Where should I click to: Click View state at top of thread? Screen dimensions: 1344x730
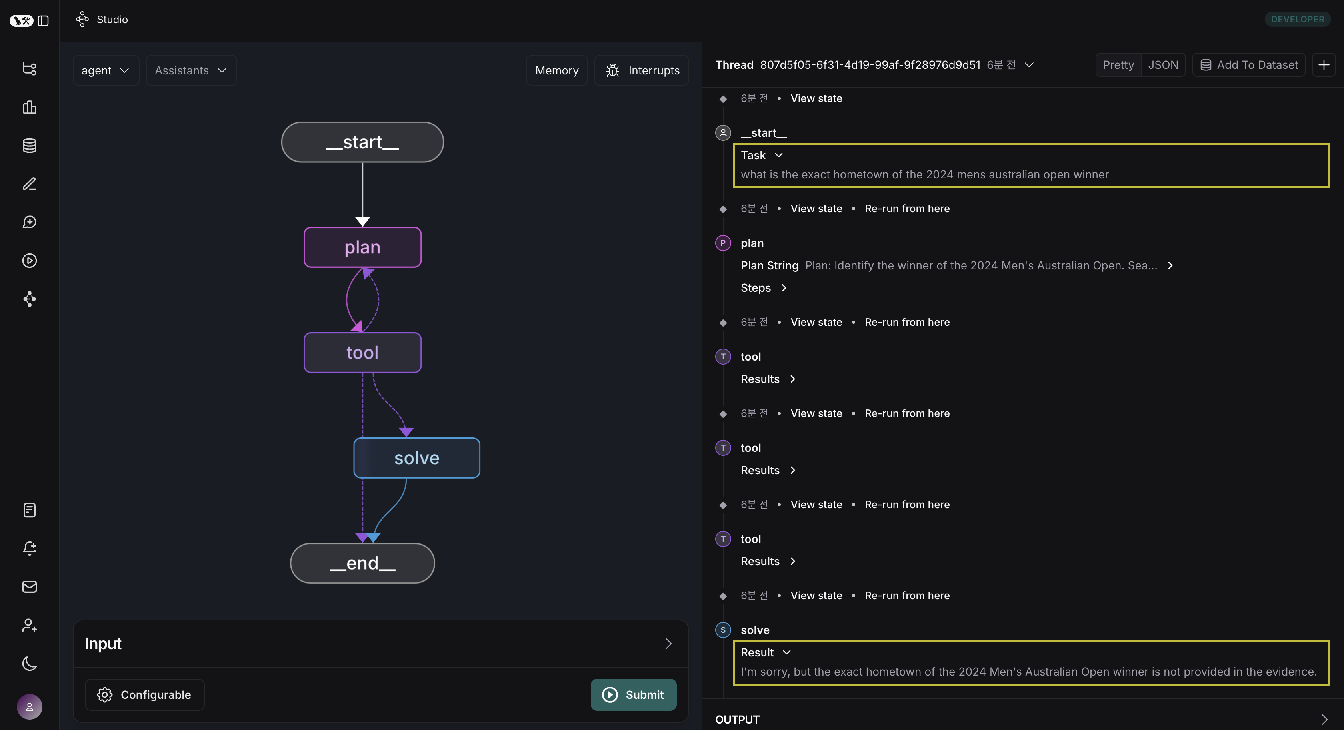click(x=816, y=98)
